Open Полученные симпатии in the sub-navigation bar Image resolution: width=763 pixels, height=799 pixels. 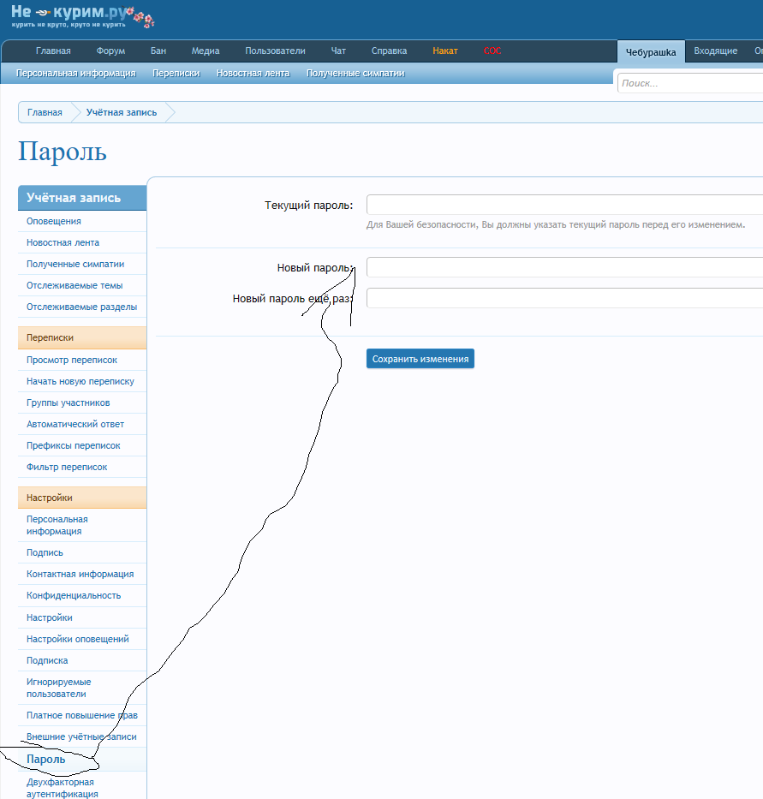[355, 74]
